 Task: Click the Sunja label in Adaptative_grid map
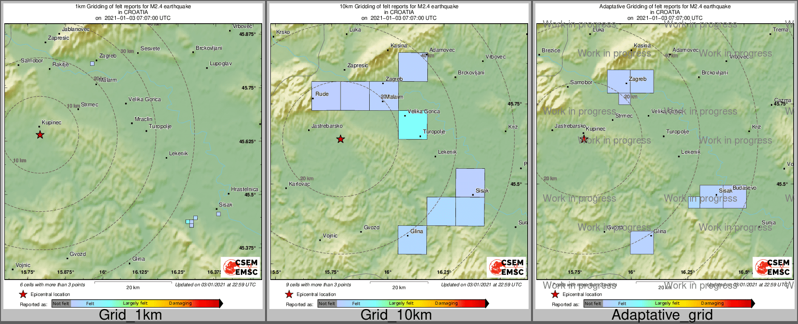[x=768, y=223]
